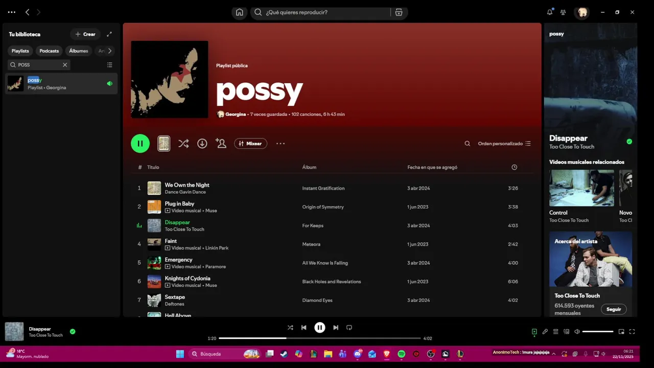Select the Playlists filter chip
This screenshot has width=654, height=368.
click(20, 51)
